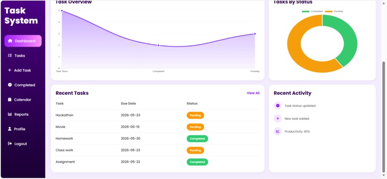Click the vertical page scrollbar thumb
Screen dimensions: 387x179
pyautogui.click(x=383, y=117)
